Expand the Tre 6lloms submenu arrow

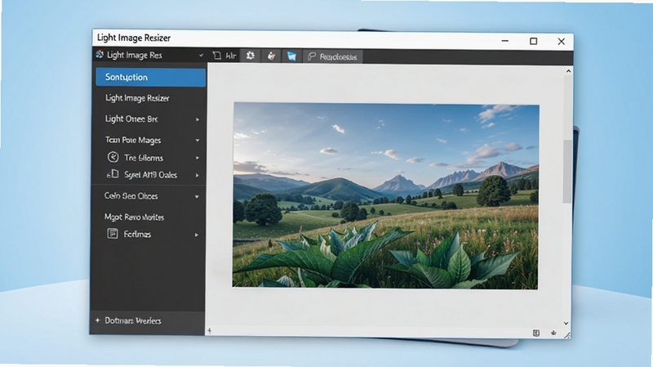click(198, 158)
